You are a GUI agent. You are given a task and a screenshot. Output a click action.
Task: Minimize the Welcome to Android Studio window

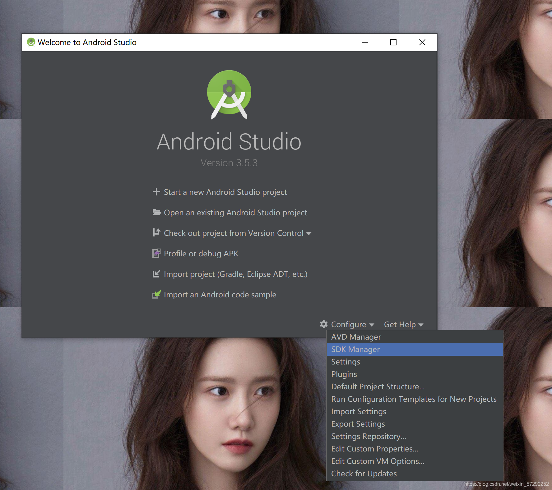365,42
